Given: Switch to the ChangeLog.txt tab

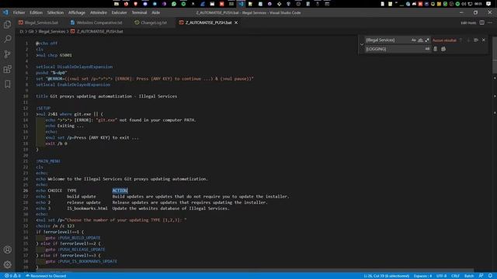Looking at the screenshot, I should click(151, 22).
